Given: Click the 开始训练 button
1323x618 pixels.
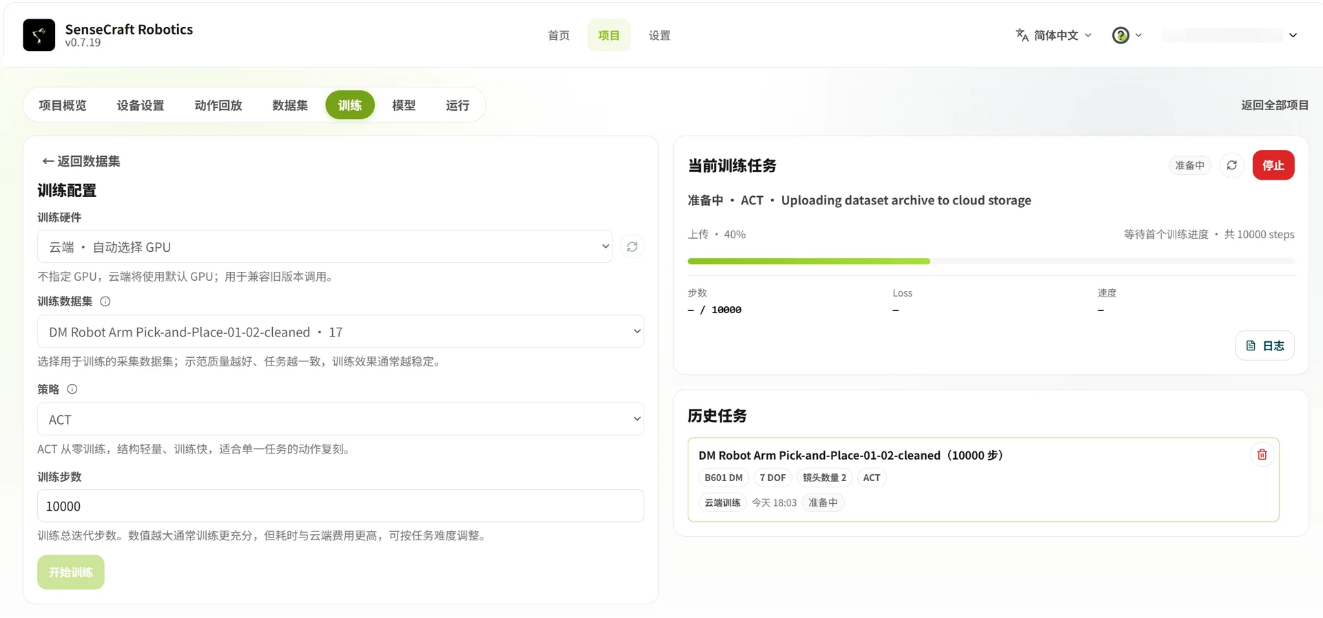Looking at the screenshot, I should [71, 572].
